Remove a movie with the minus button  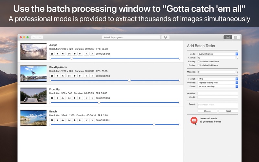(40, 37)
